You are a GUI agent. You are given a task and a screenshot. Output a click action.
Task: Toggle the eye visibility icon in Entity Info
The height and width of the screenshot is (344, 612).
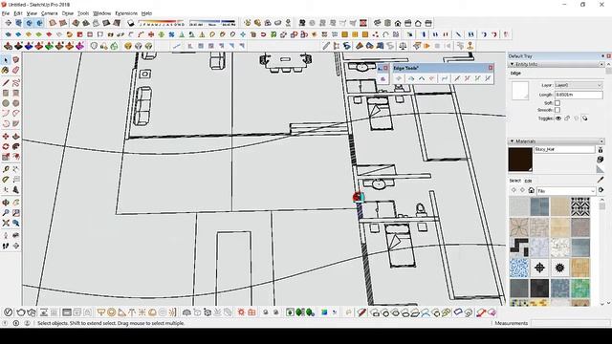558,118
